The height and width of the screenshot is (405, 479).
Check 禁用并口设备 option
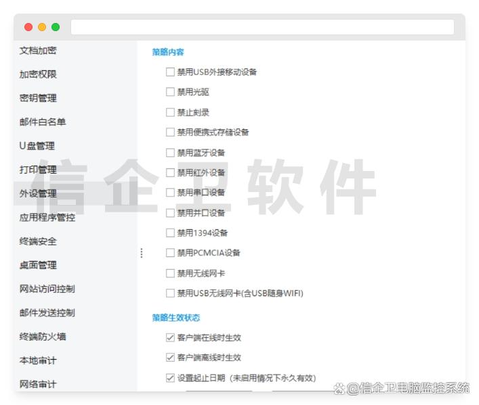point(170,213)
